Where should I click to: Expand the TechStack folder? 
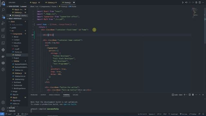coord(17,82)
